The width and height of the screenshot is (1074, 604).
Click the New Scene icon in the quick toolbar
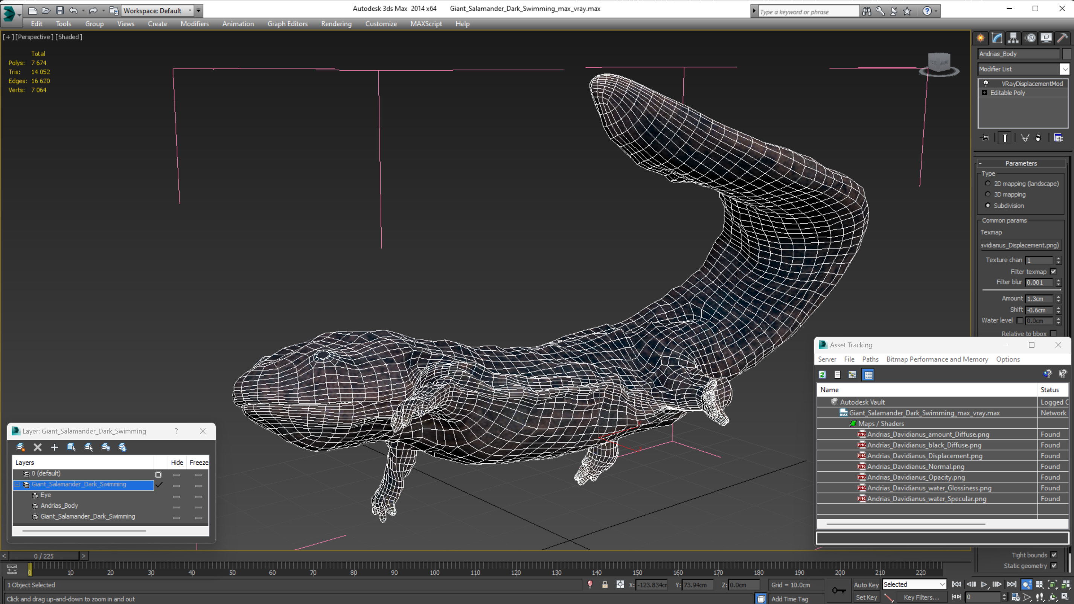coord(32,11)
